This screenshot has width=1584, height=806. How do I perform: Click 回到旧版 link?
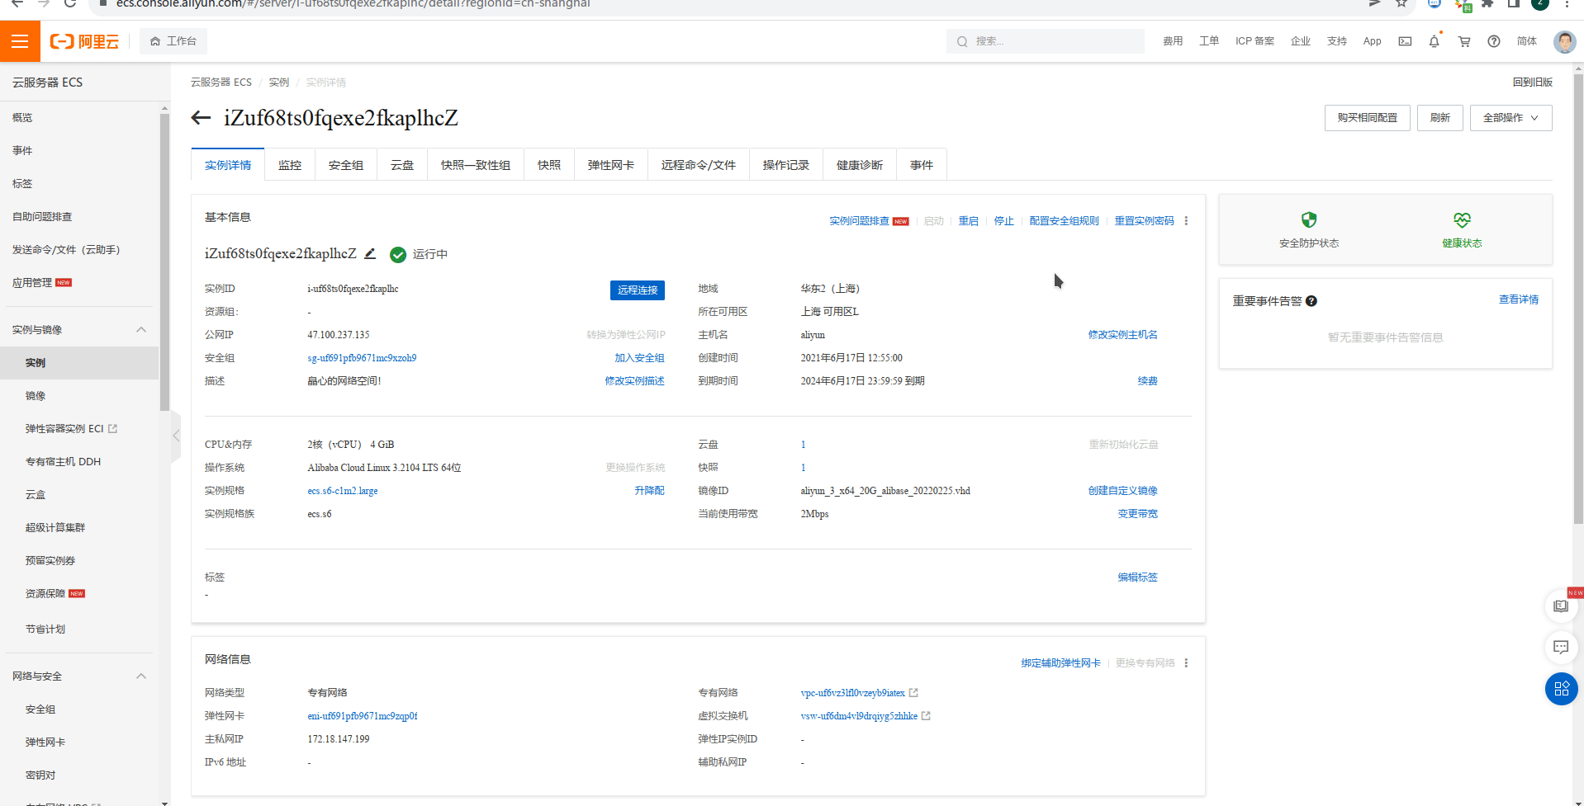coord(1533,82)
